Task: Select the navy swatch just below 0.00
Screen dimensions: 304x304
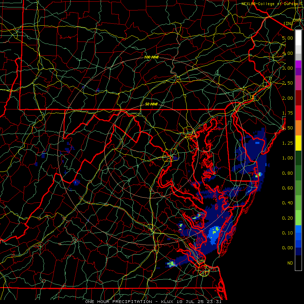Action: point(298,252)
